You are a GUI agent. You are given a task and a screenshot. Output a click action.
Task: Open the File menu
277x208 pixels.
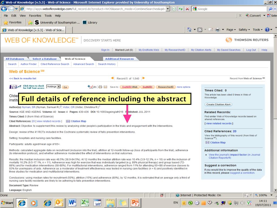point(6,15)
